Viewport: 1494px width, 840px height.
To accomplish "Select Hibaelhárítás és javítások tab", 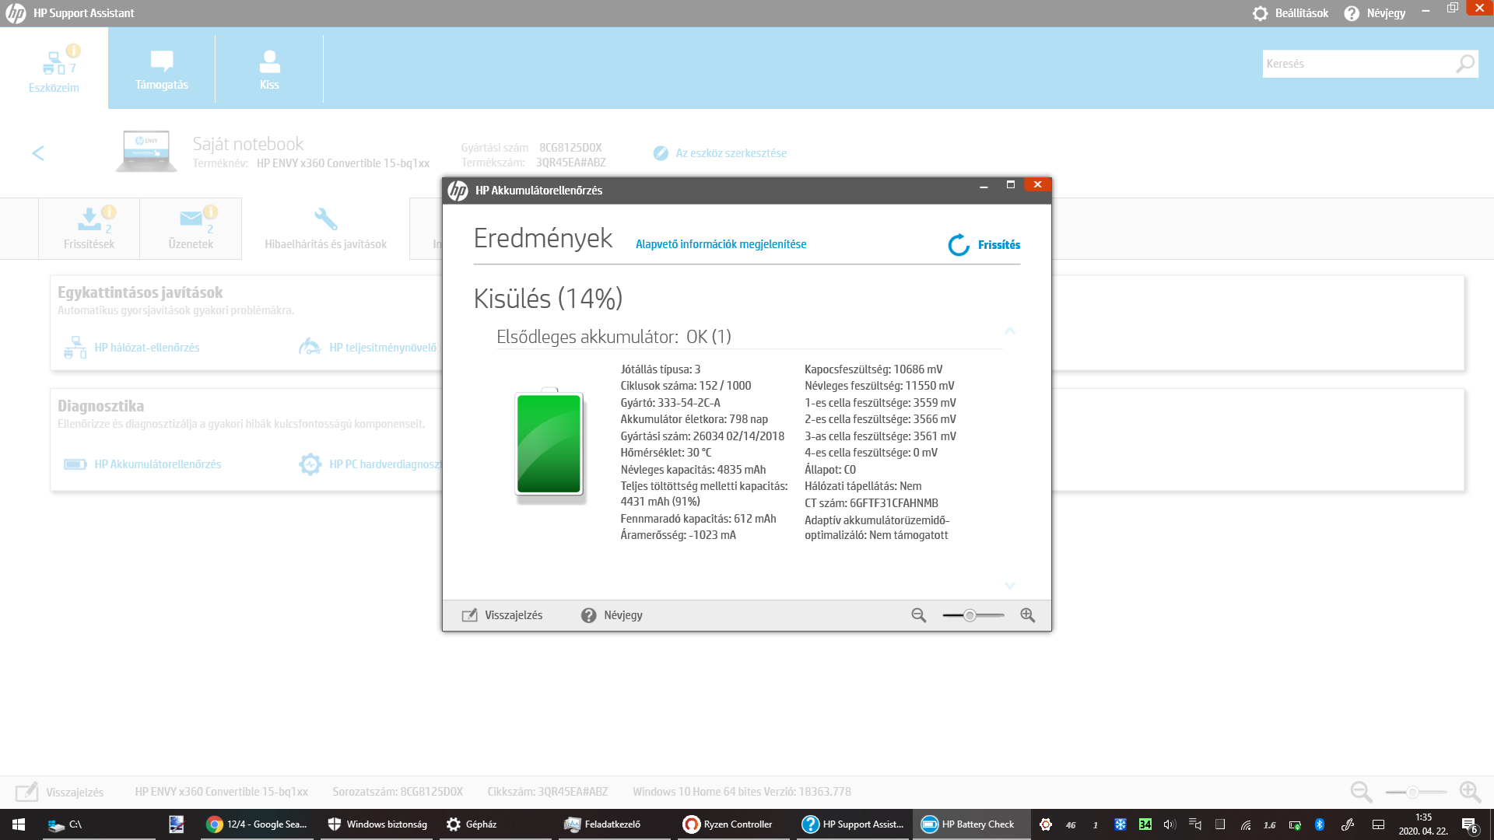I will (325, 228).
